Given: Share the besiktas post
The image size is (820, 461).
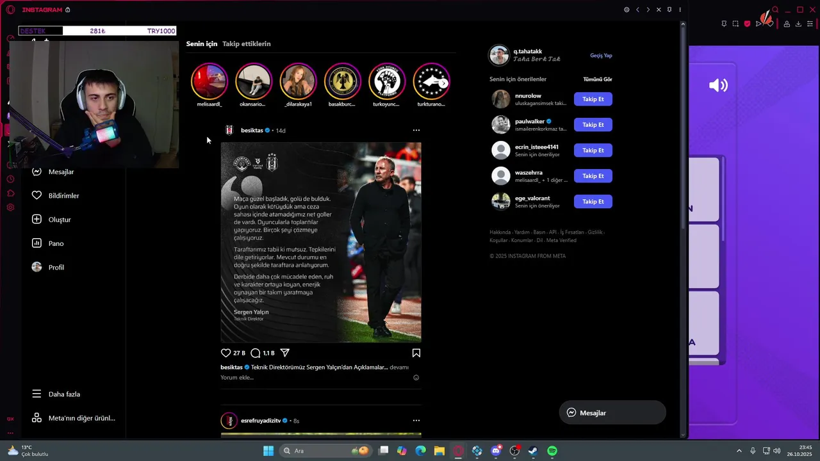Looking at the screenshot, I should 285,353.
